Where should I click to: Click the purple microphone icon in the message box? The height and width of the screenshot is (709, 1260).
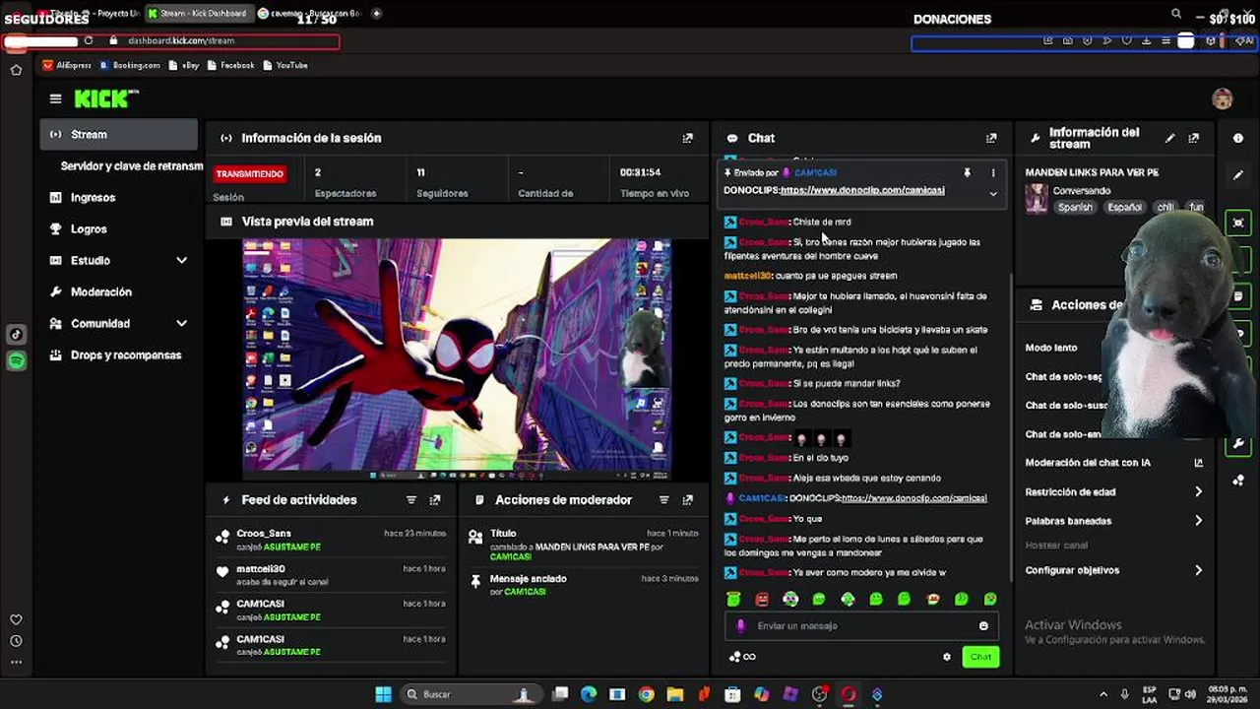[741, 626]
